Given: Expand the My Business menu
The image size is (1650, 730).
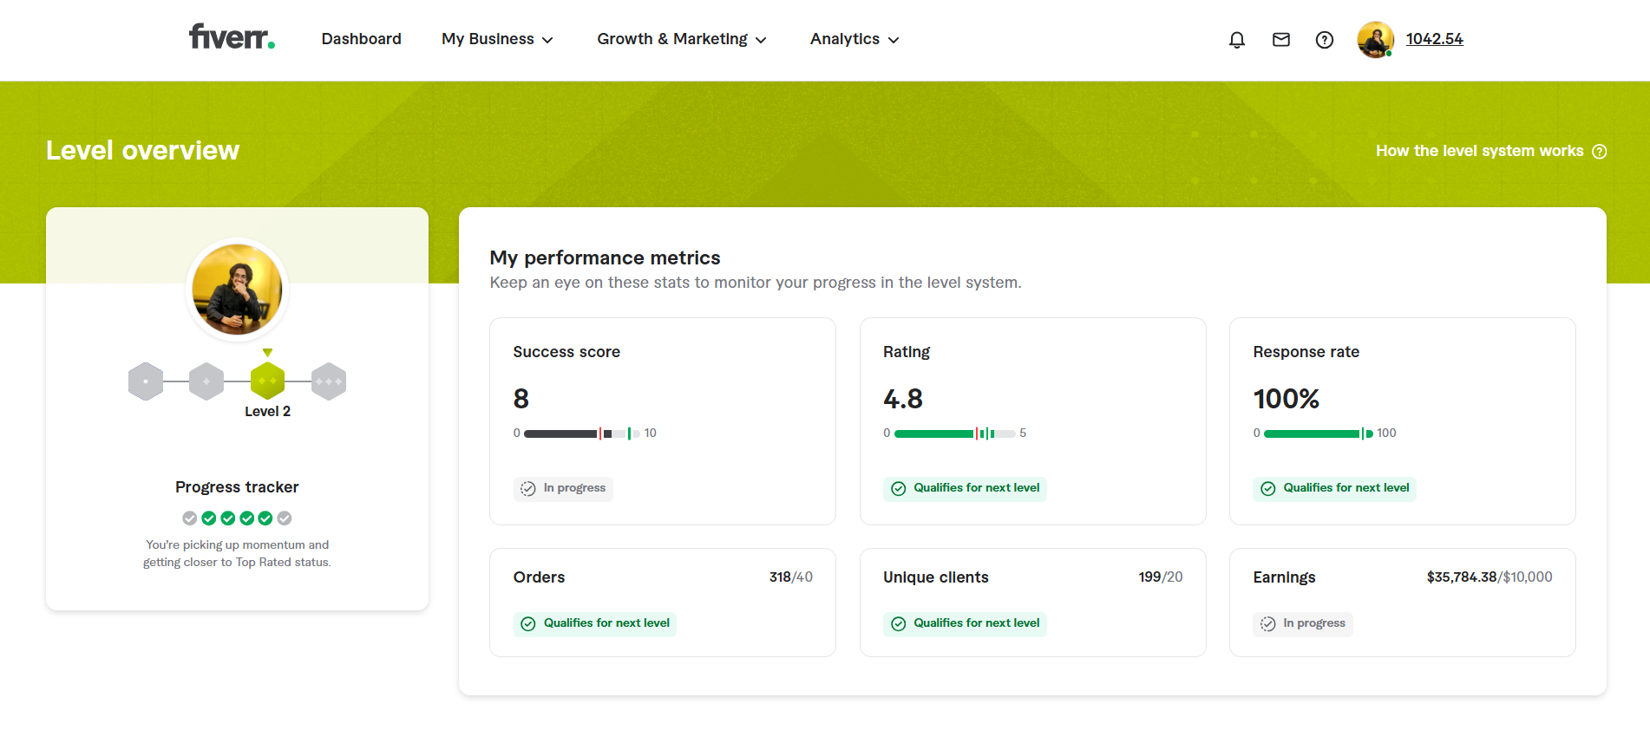Looking at the screenshot, I should click(497, 39).
